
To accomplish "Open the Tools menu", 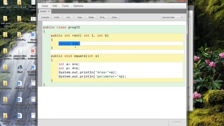I will tap(65, 6).
